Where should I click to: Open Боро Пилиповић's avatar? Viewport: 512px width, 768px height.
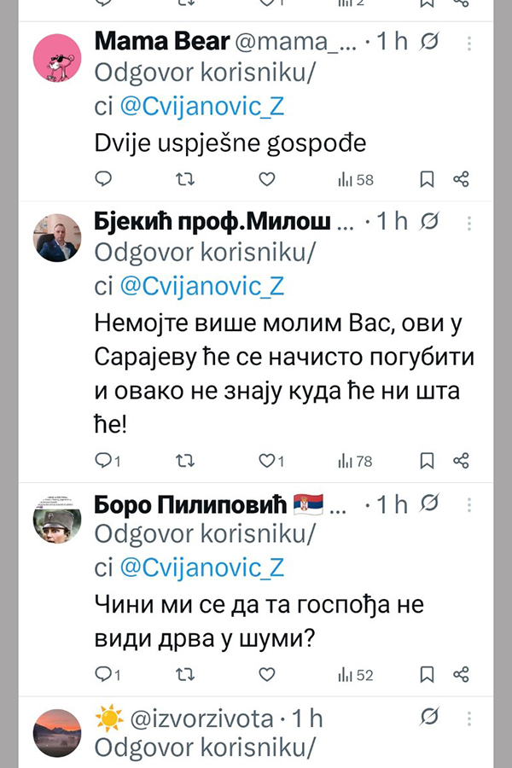click(x=56, y=518)
